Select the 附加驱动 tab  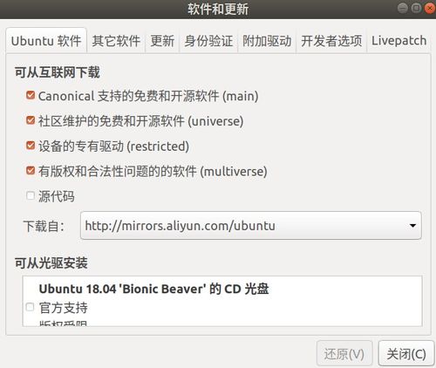tap(267, 41)
